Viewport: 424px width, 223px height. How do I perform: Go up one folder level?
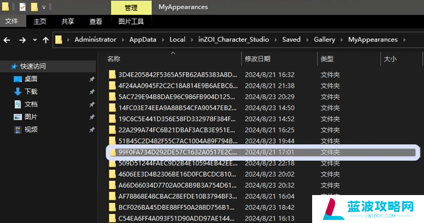(46, 40)
